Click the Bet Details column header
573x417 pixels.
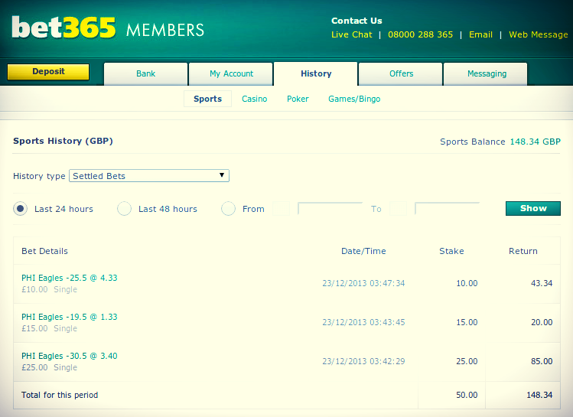tap(44, 251)
